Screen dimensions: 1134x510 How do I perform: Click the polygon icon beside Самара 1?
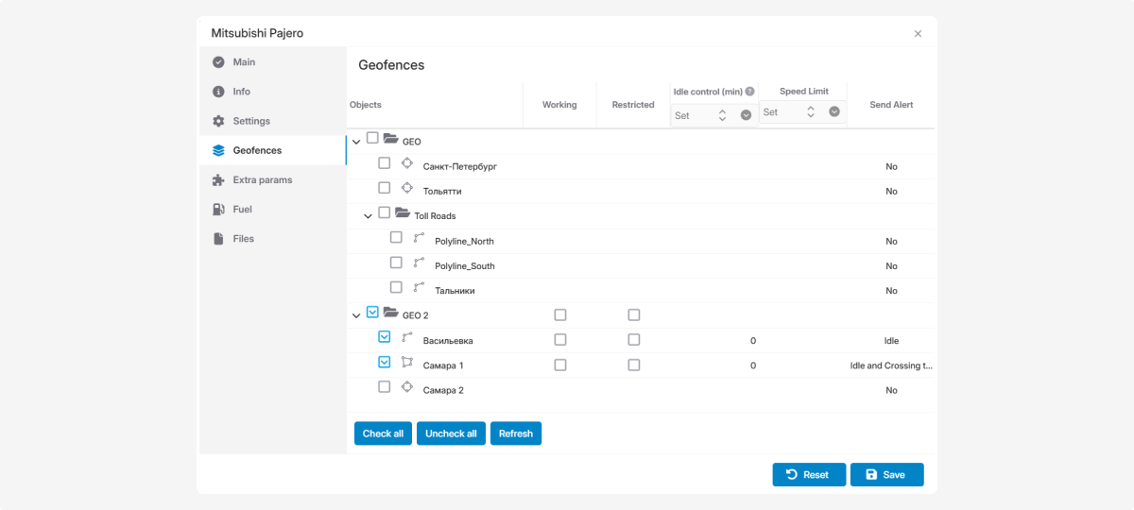click(x=407, y=363)
